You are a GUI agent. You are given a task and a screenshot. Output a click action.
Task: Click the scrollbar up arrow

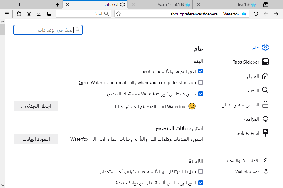click(x=3, y=21)
